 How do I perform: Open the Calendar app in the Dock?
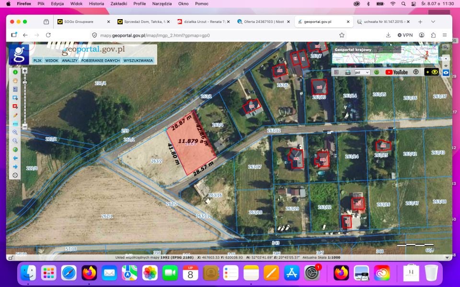tap(190, 273)
